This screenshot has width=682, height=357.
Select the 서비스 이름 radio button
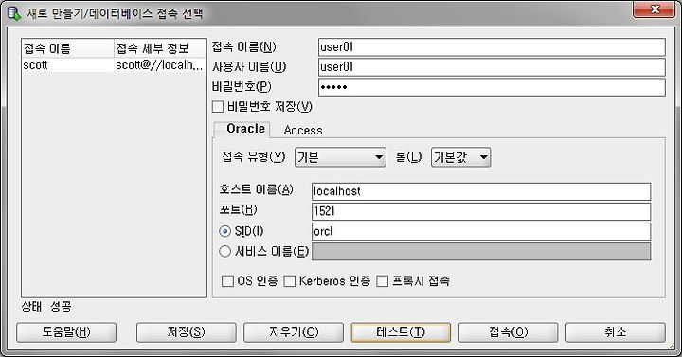tap(224, 251)
